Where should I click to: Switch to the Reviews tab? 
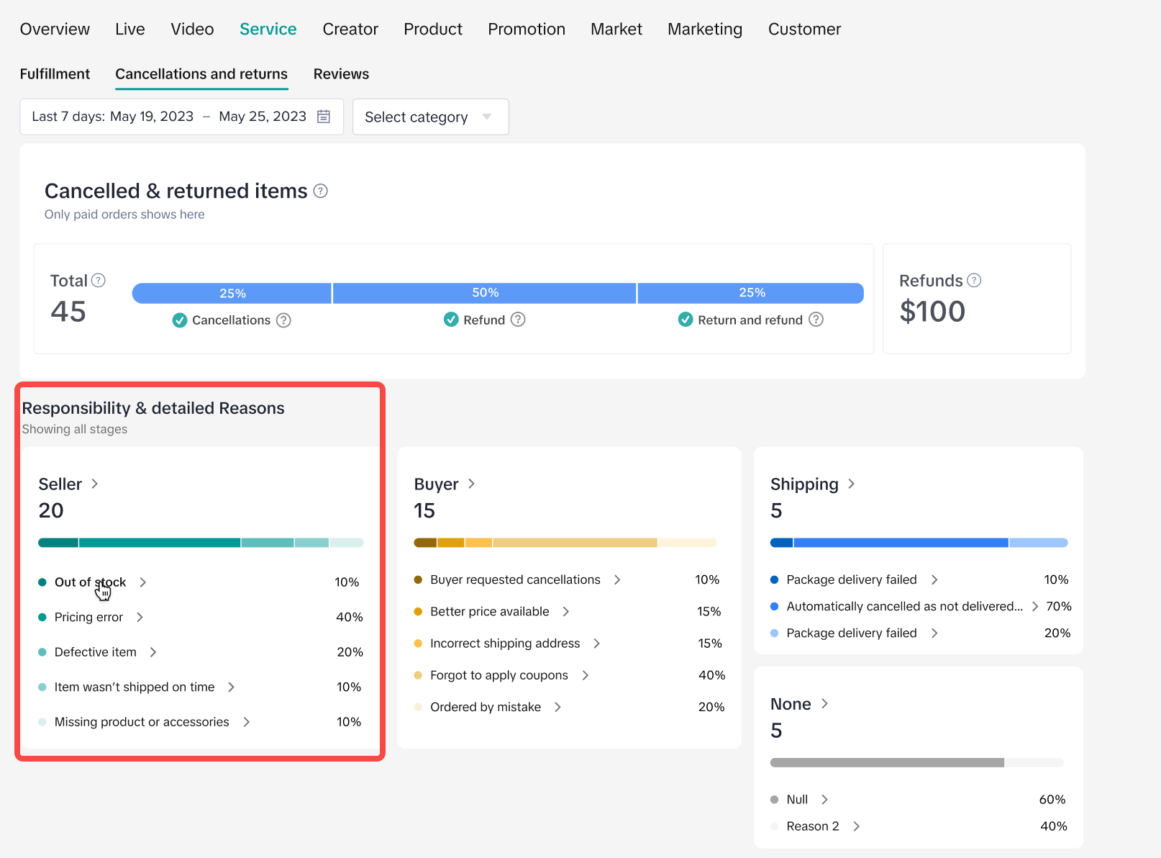[341, 74]
